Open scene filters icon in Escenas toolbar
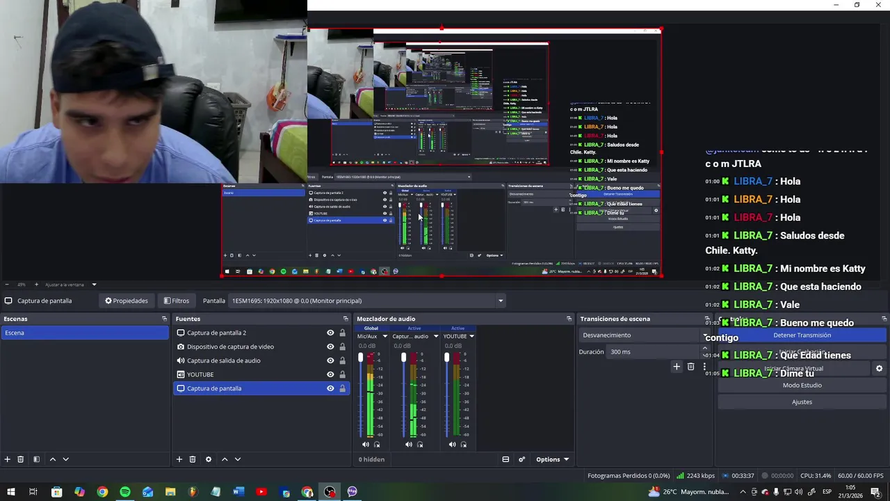The height and width of the screenshot is (501, 890). click(36, 459)
